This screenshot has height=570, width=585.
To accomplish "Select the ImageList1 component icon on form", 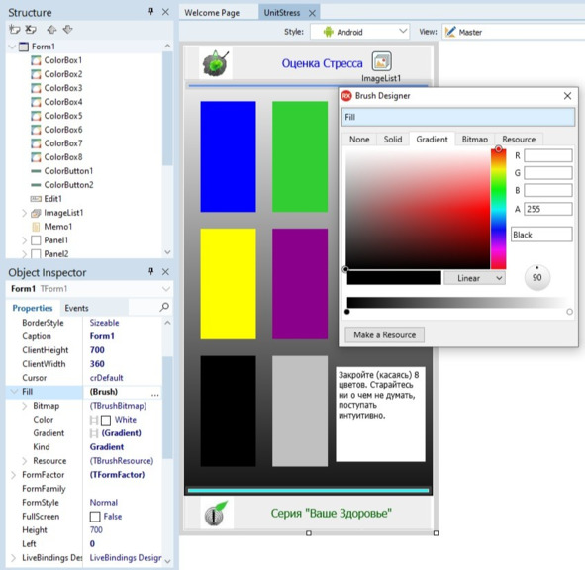I will [381, 61].
